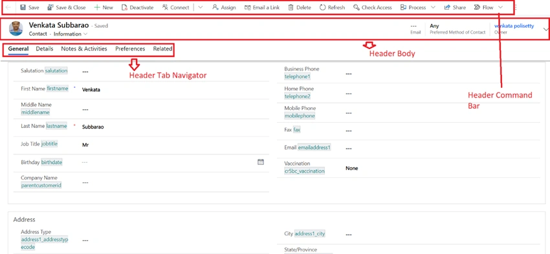The image size is (550, 254).
Task: Click the Preferred Method of Contact header field
Action: click(x=457, y=28)
